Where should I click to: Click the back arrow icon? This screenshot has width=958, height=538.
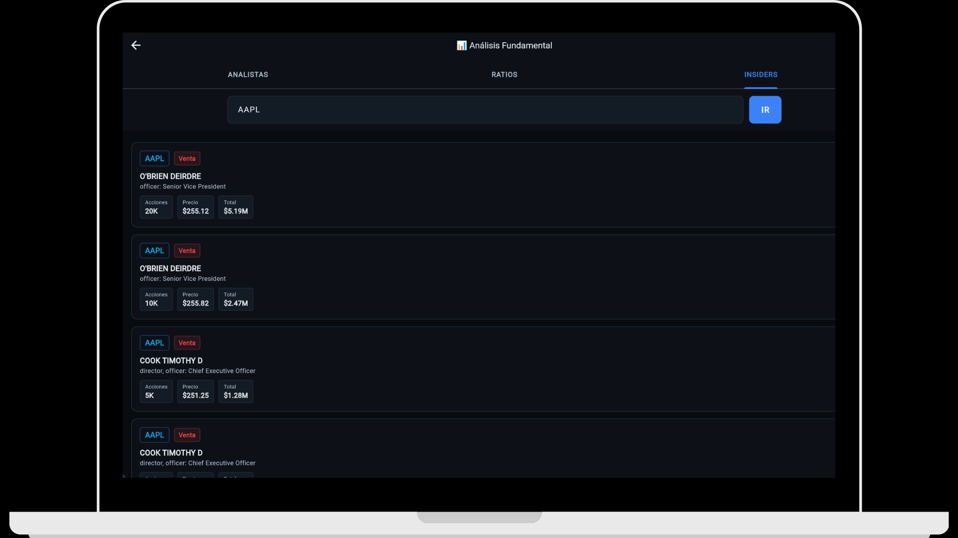click(x=136, y=45)
